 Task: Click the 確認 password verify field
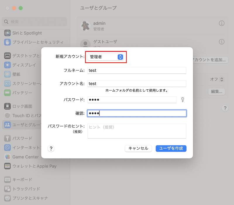[137, 113]
